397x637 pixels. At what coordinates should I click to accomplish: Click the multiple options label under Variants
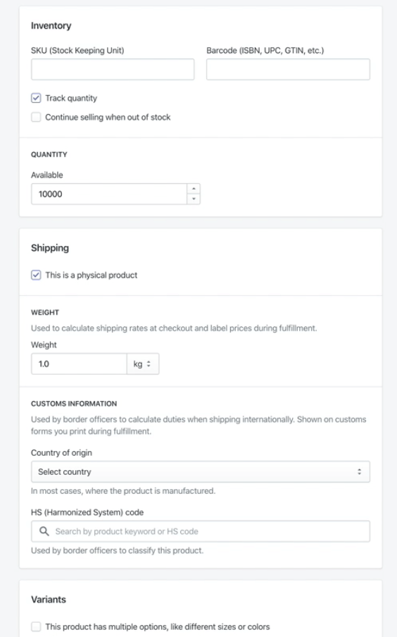pos(158,626)
